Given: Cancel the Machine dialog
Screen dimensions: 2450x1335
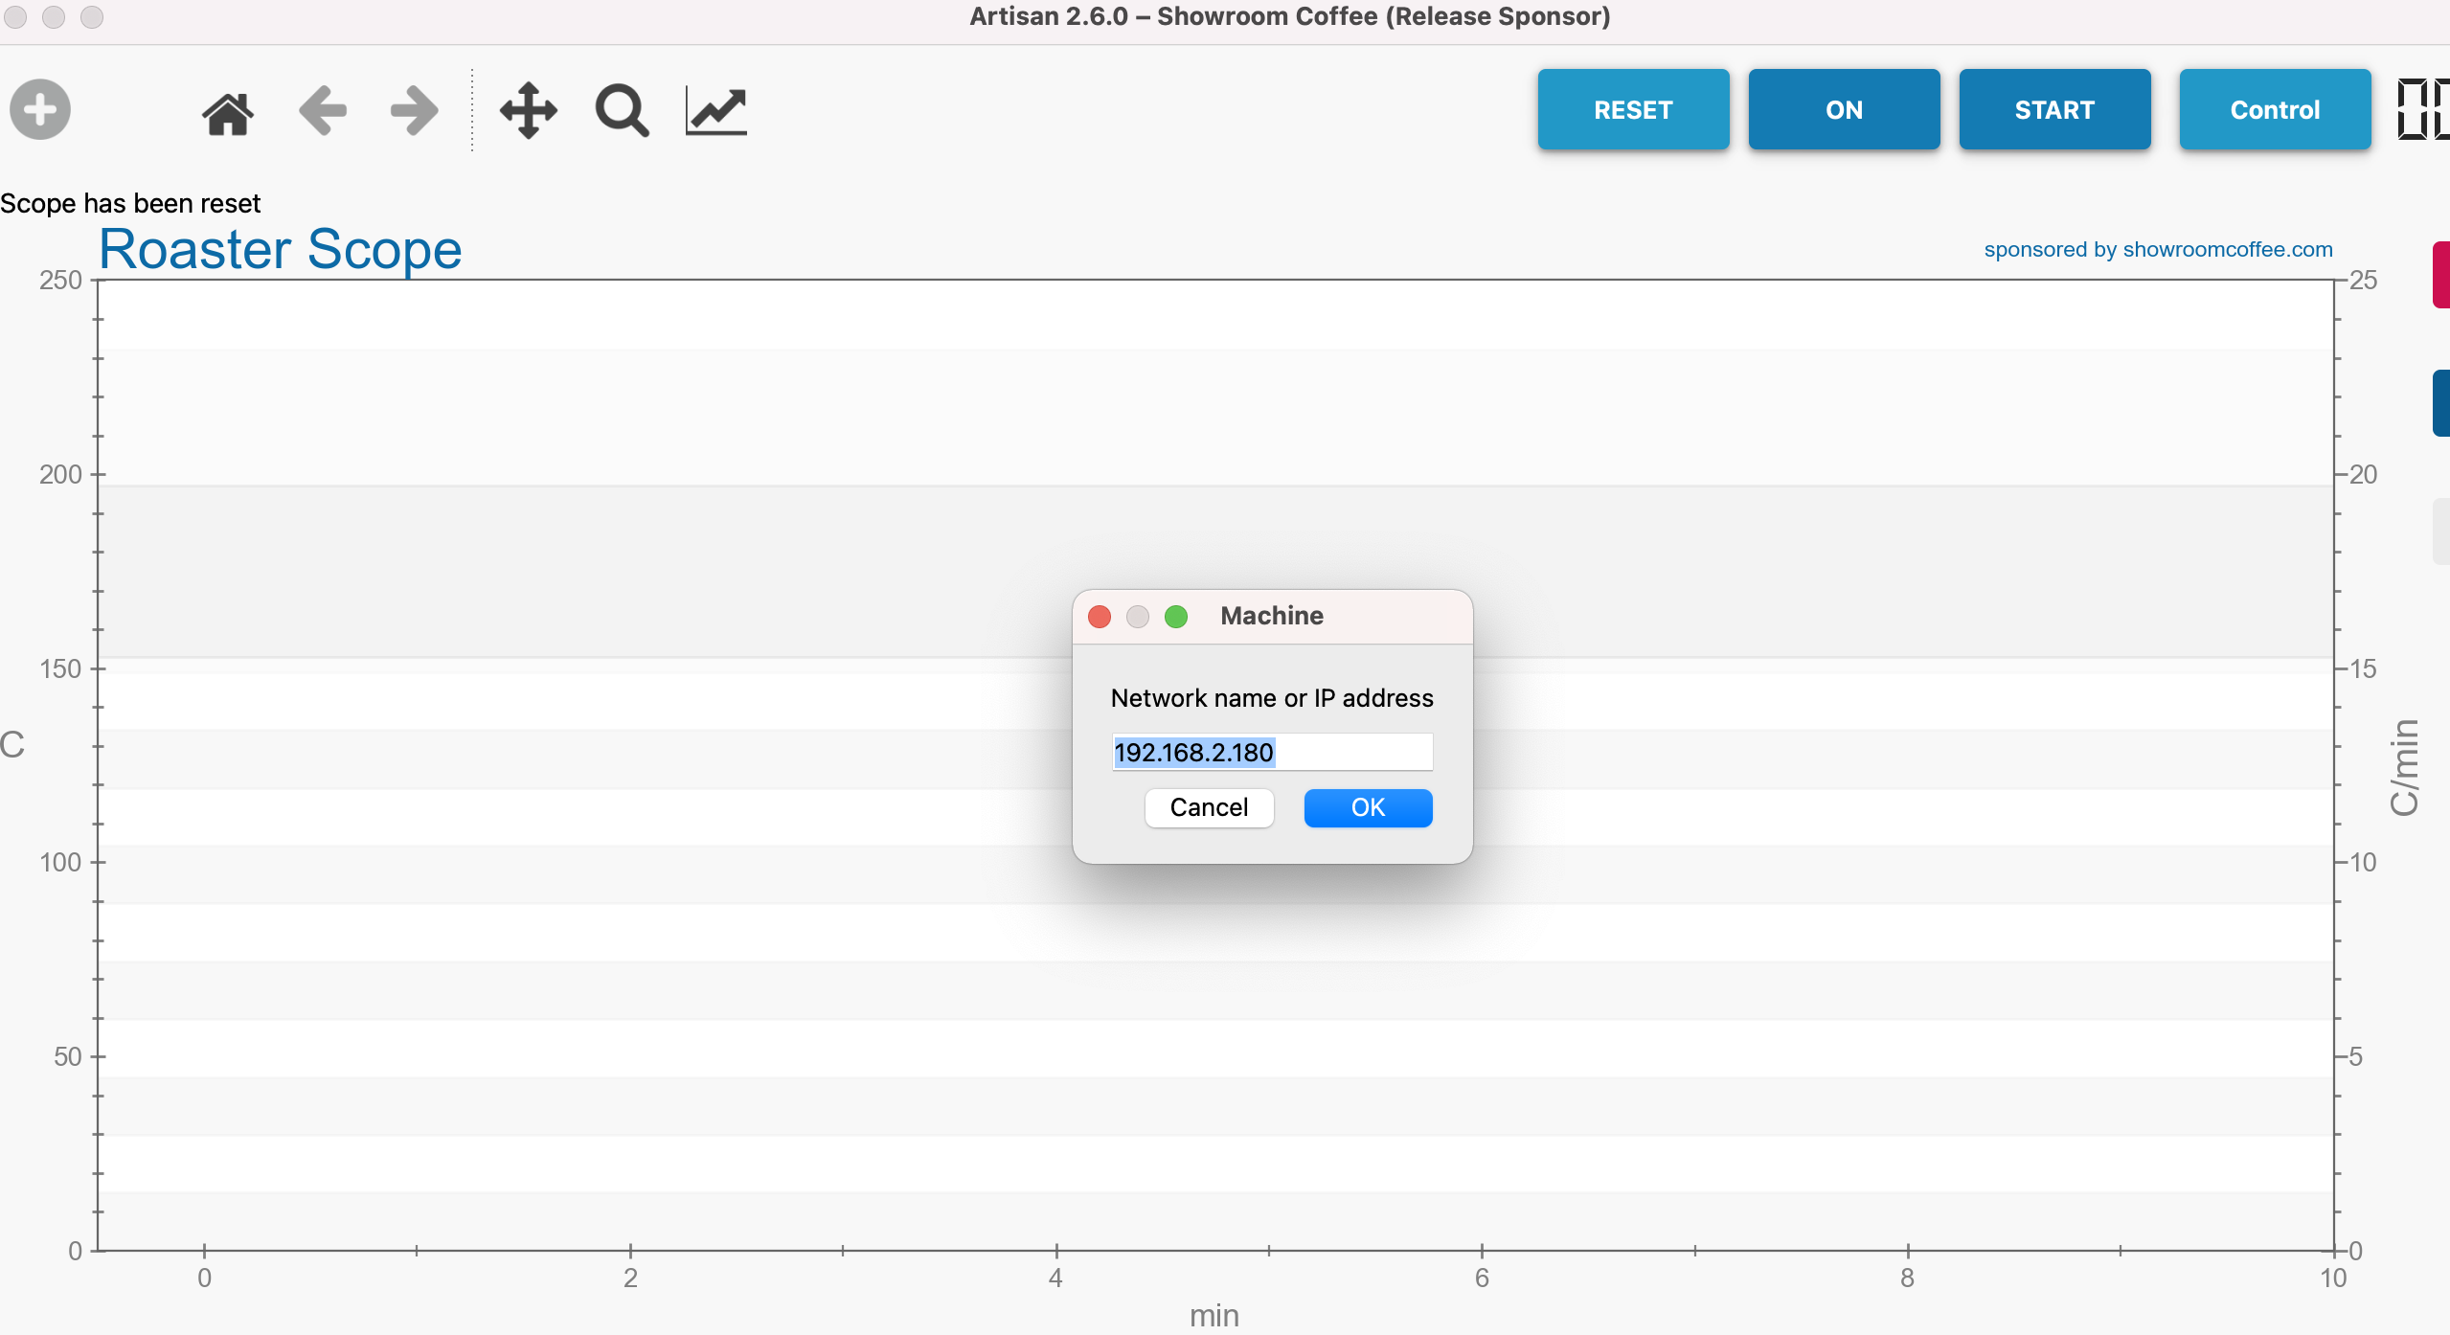Looking at the screenshot, I should pyautogui.click(x=1209, y=807).
